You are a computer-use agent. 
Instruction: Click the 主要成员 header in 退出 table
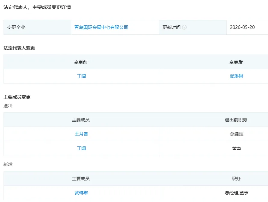[x=81, y=120]
